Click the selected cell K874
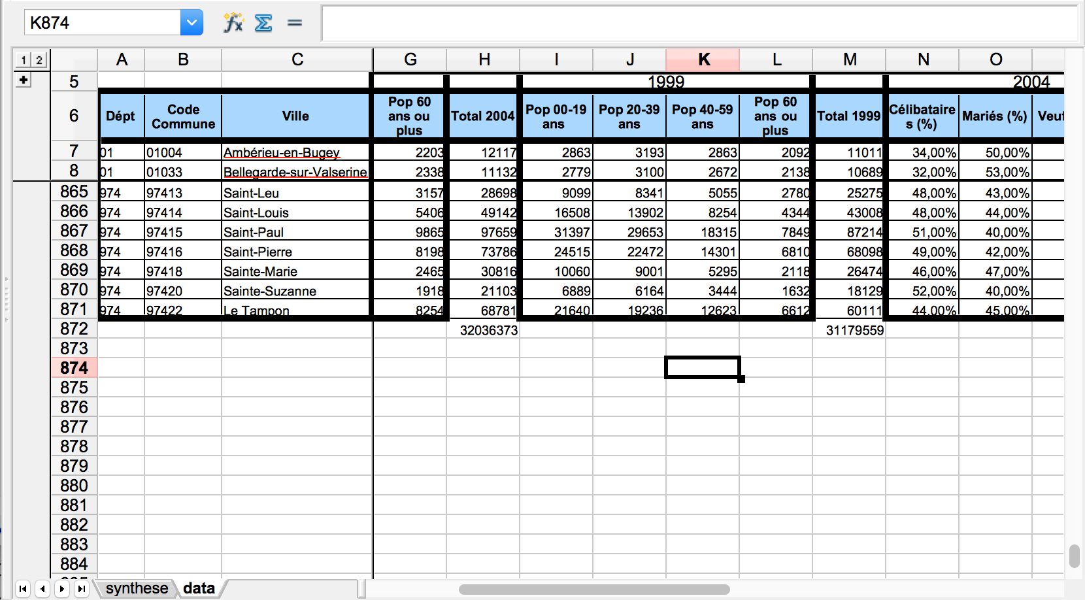Viewport: 1085px width, 600px height. 703,367
